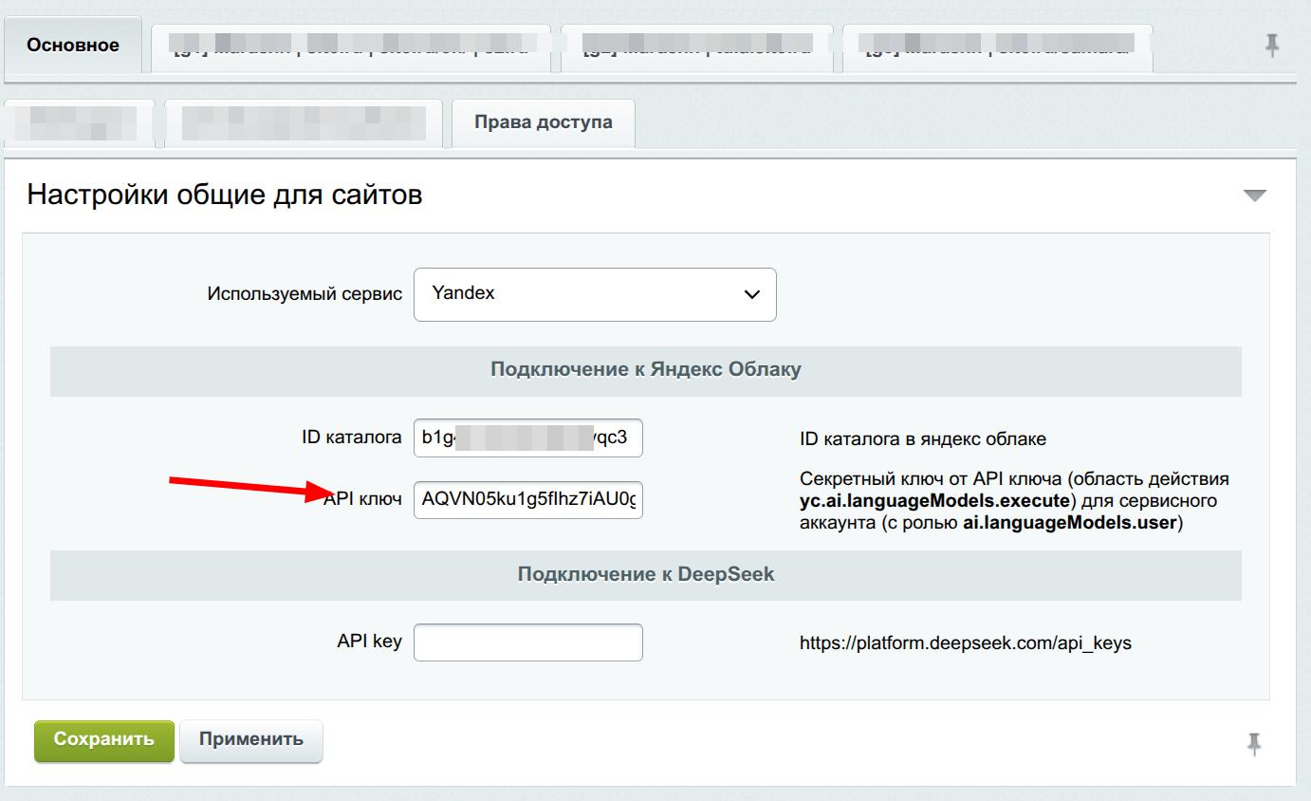Open the Права доступа tab
Screen dimensions: 1311x801
click(x=543, y=122)
